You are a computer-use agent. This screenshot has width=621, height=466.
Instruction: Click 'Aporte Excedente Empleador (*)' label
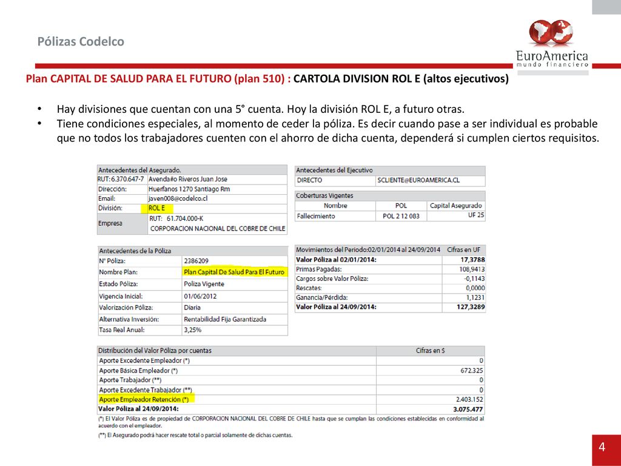point(144,360)
